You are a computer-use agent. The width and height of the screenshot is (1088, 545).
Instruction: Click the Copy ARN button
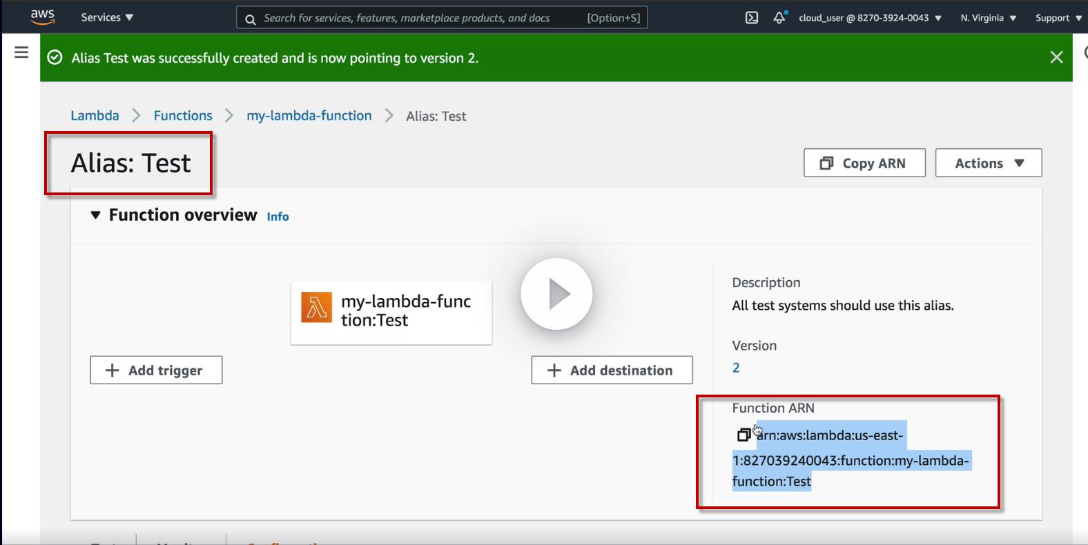864,163
